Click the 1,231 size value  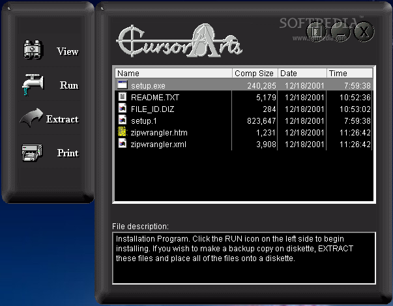(266, 133)
